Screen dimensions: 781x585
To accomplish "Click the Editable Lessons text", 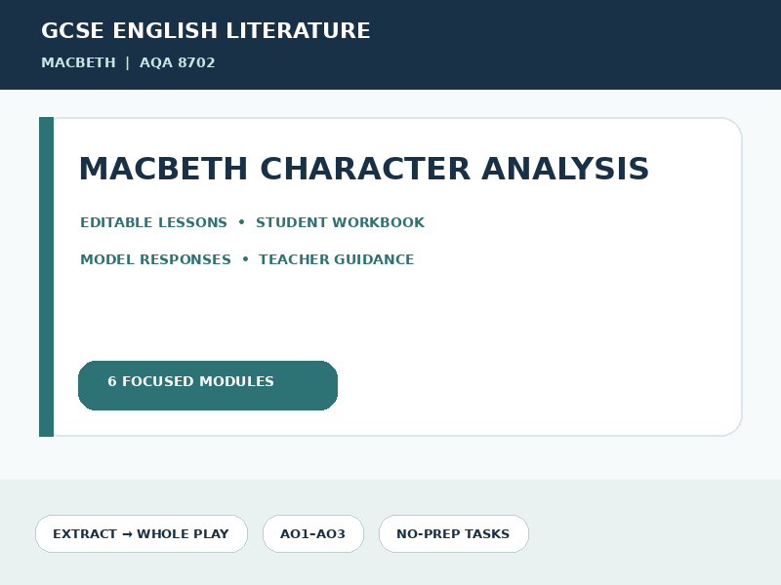I will pos(154,222).
